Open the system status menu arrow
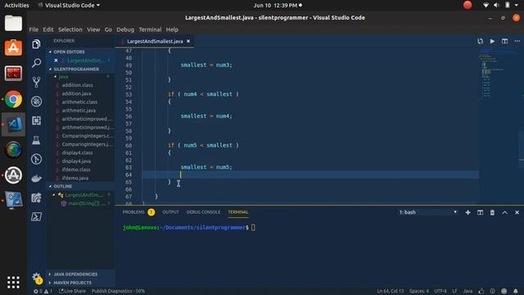The height and width of the screenshot is (295, 524). (517, 6)
